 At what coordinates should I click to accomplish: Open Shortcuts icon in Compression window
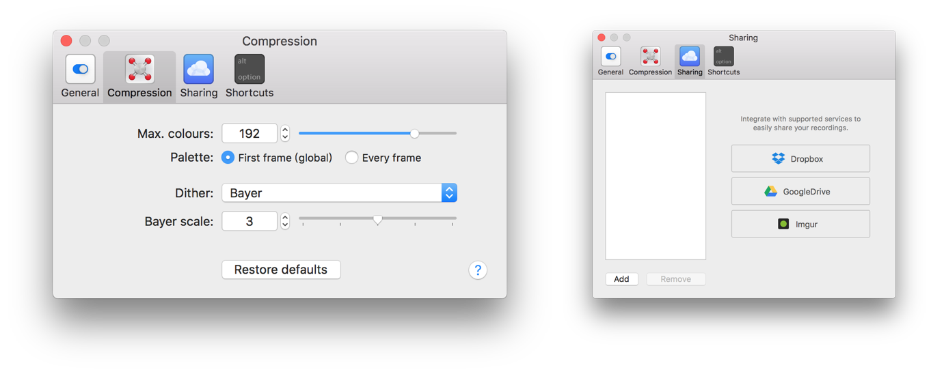pyautogui.click(x=249, y=69)
